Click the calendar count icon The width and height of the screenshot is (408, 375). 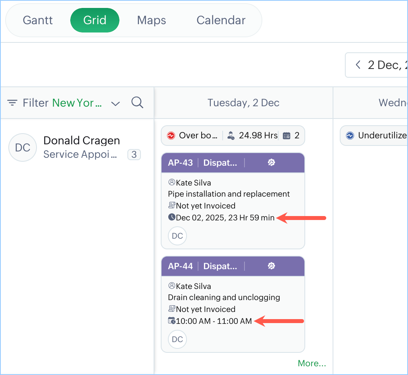click(x=286, y=136)
